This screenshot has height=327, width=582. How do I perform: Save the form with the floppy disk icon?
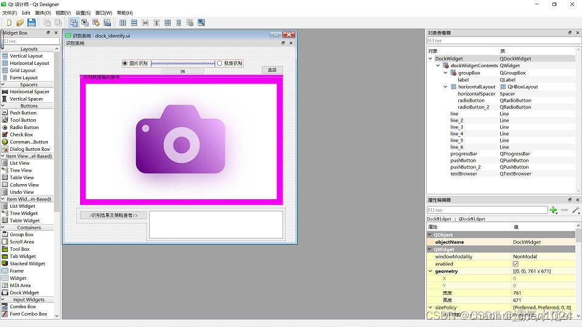(x=32, y=22)
